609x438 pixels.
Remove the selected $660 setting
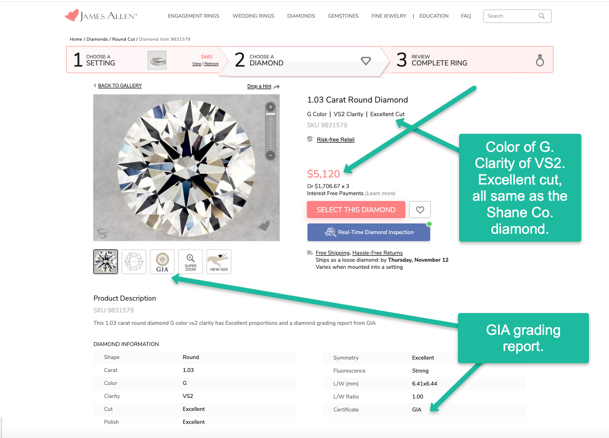[x=212, y=64]
